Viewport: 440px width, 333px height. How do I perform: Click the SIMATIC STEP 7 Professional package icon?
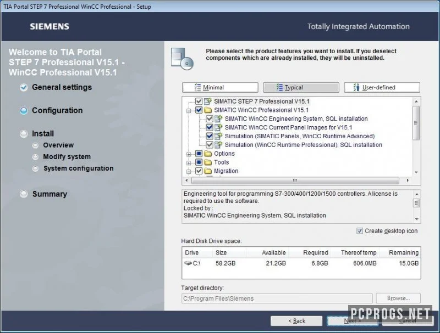[208, 101]
